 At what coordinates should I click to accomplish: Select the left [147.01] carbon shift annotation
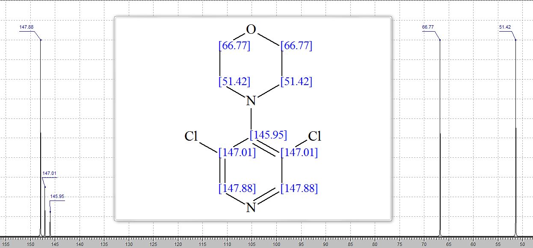237,152
